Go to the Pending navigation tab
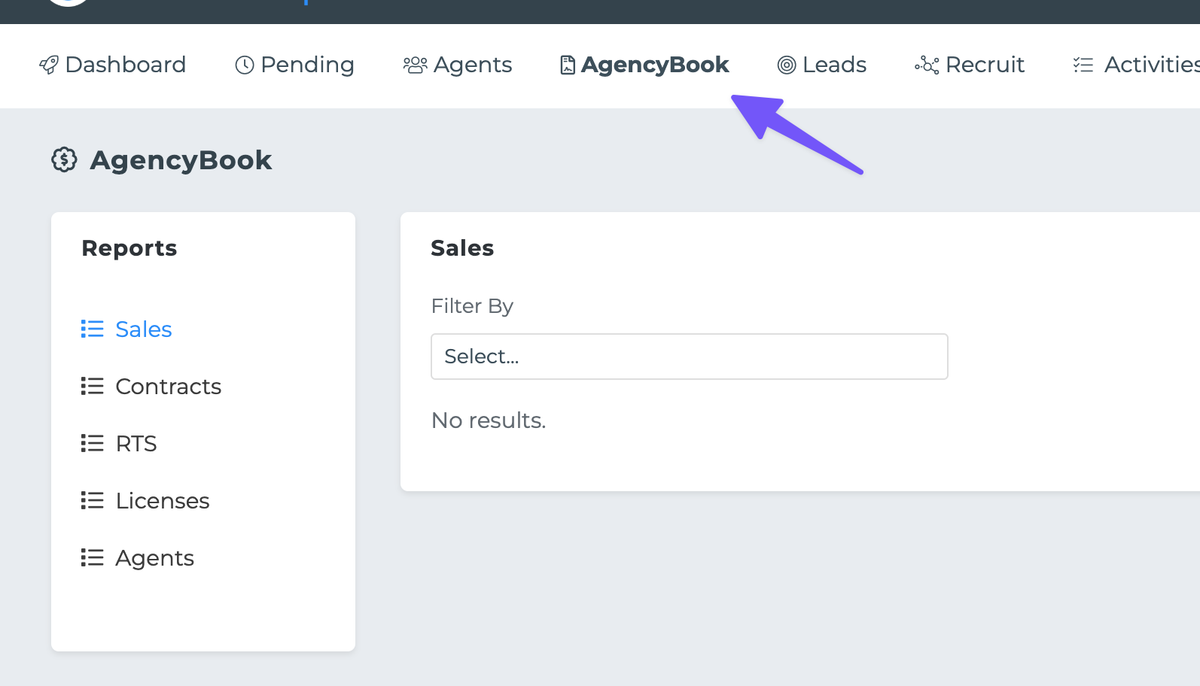The width and height of the screenshot is (1200, 686). 307,65
